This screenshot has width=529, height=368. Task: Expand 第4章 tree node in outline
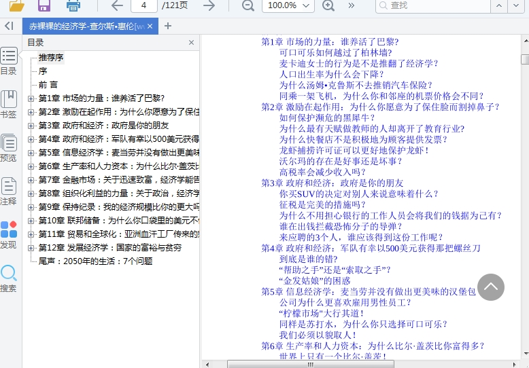click(31, 139)
